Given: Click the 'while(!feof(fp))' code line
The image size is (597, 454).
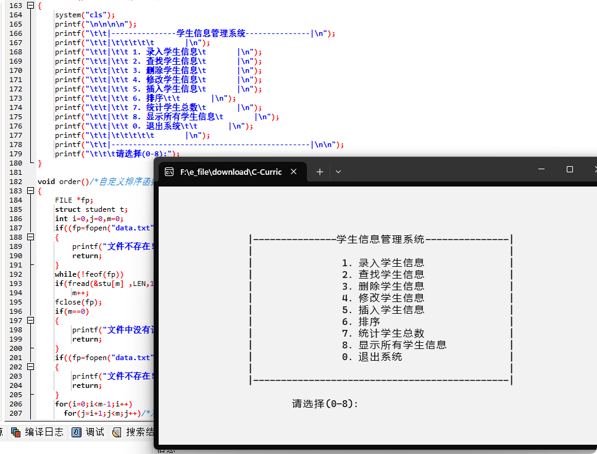Looking at the screenshot, I should tap(89, 274).
